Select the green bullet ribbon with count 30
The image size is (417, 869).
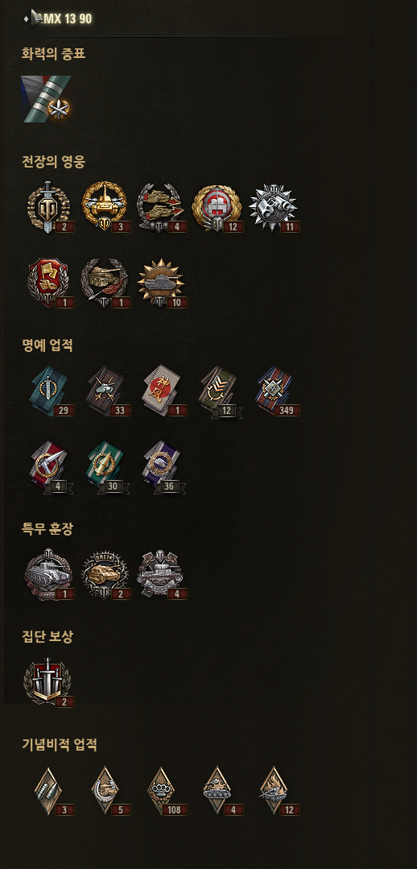tap(106, 466)
